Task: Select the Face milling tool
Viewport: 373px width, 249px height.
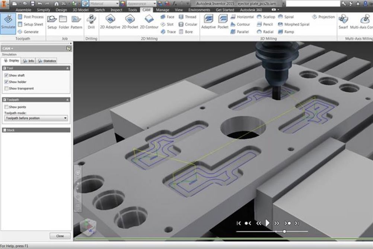Action: pyautogui.click(x=168, y=17)
